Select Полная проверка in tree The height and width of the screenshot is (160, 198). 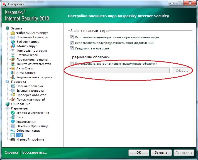pyautogui.click(x=30, y=86)
